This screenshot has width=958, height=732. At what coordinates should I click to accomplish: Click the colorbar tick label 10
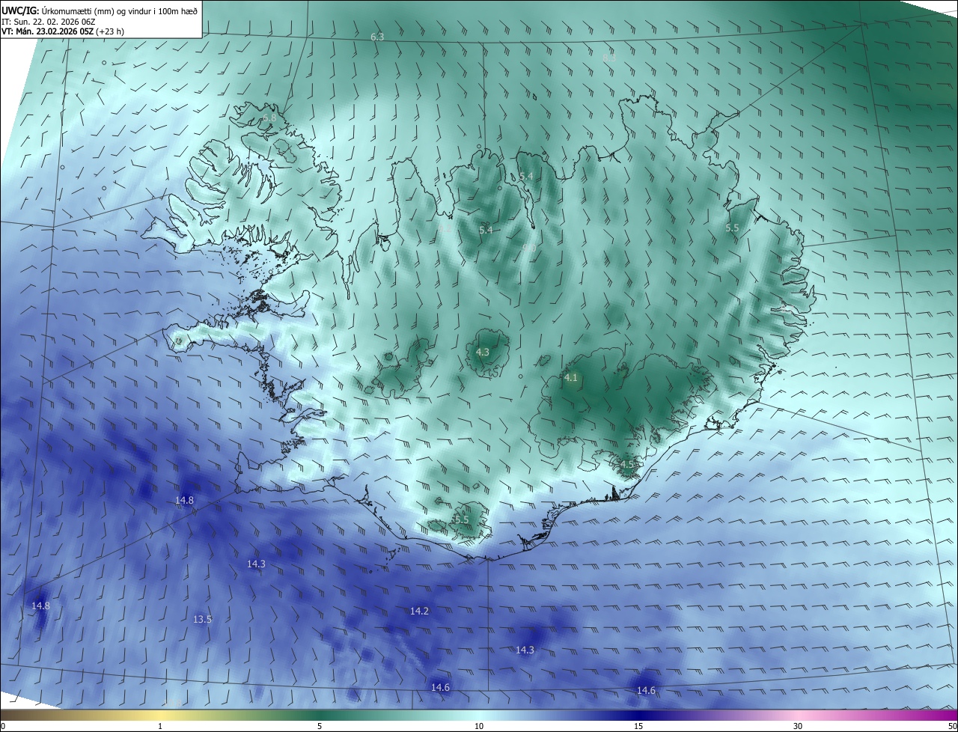(479, 726)
